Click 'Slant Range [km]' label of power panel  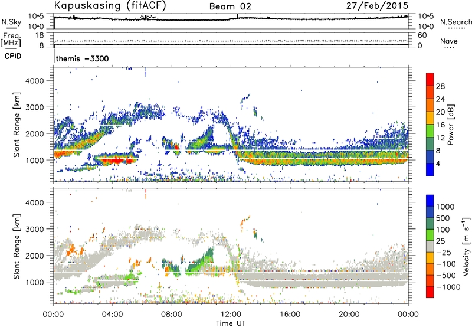tap(17, 125)
